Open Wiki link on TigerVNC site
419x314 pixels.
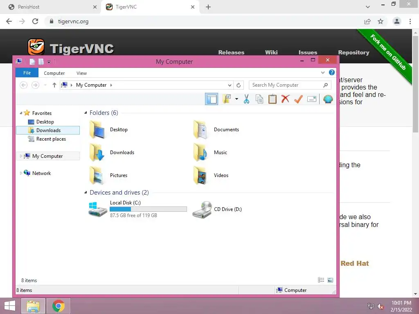tap(271, 52)
